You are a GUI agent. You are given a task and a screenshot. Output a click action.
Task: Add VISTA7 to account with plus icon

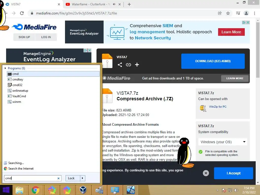pos(137,65)
